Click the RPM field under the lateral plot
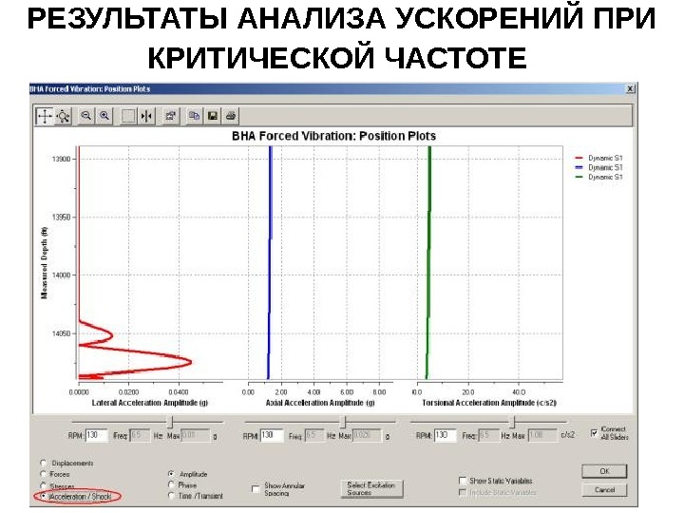This screenshot has height=513, width=684. (x=96, y=435)
